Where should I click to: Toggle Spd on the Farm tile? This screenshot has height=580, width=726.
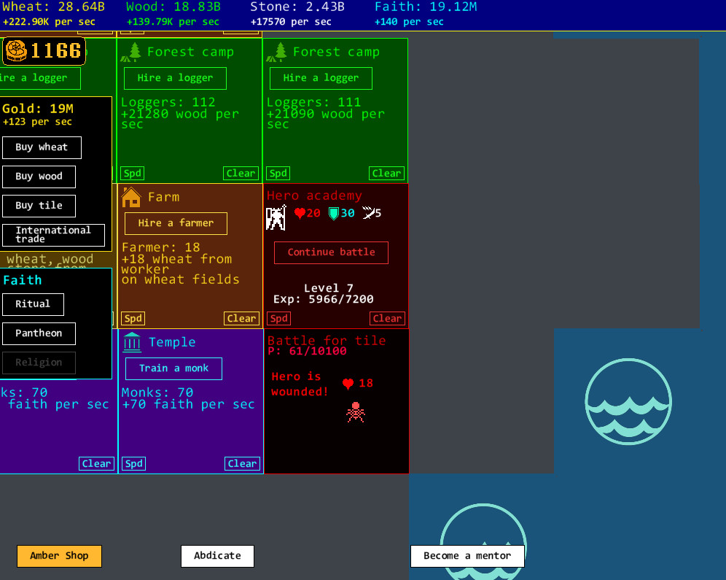133,318
